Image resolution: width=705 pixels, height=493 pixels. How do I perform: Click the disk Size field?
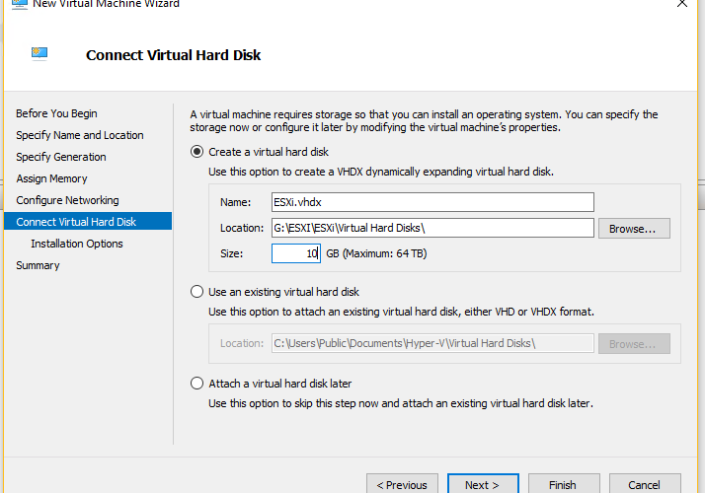pyautogui.click(x=296, y=253)
